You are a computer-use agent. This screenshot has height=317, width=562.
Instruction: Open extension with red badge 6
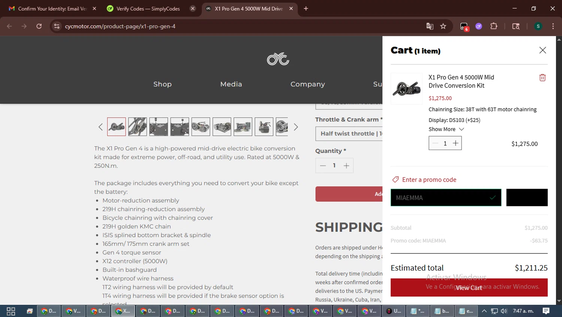(464, 27)
